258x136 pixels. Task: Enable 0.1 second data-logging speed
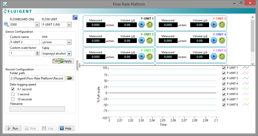click(13, 89)
